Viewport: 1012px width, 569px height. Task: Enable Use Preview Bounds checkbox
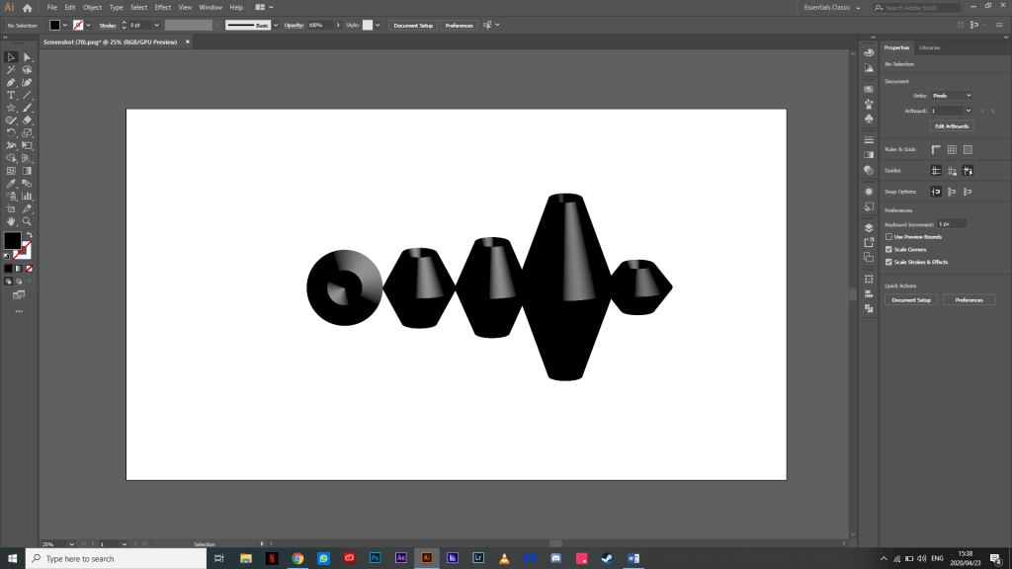(888, 237)
